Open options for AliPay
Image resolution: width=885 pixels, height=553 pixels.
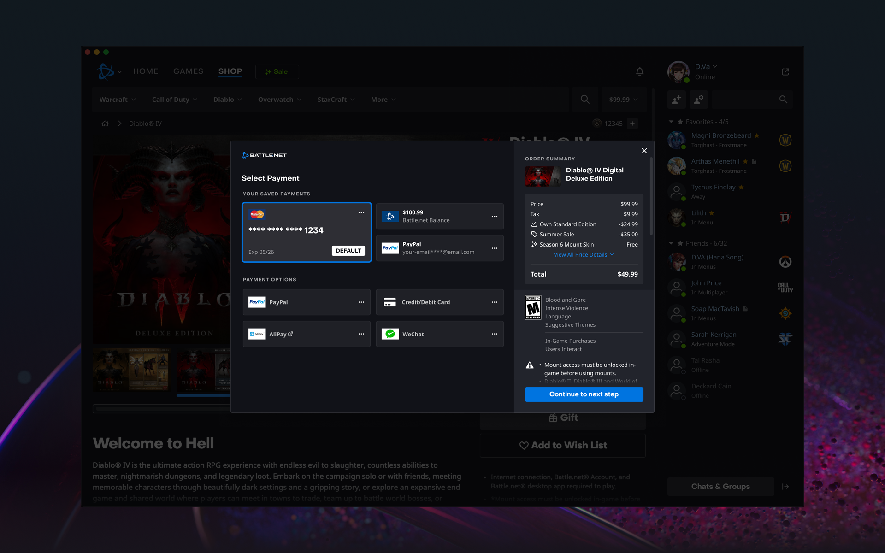361,334
